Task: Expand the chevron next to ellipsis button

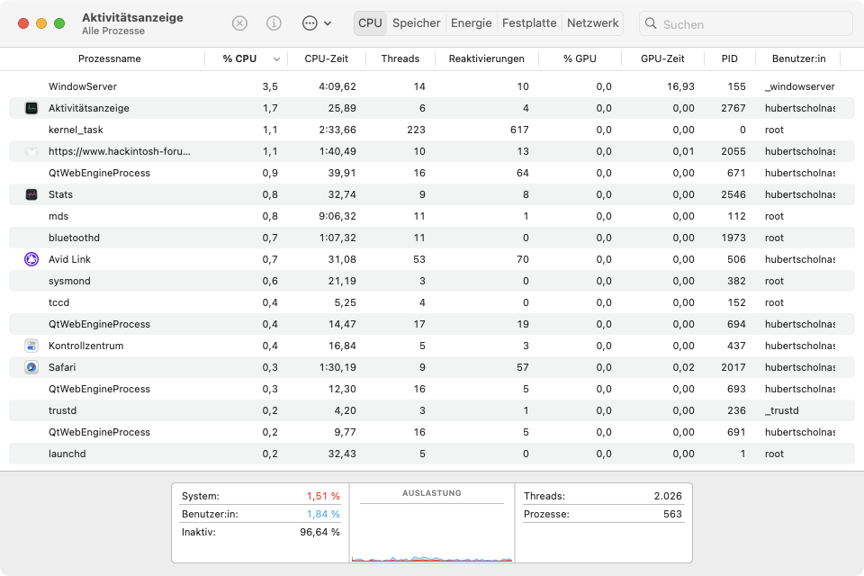Action: tap(328, 23)
